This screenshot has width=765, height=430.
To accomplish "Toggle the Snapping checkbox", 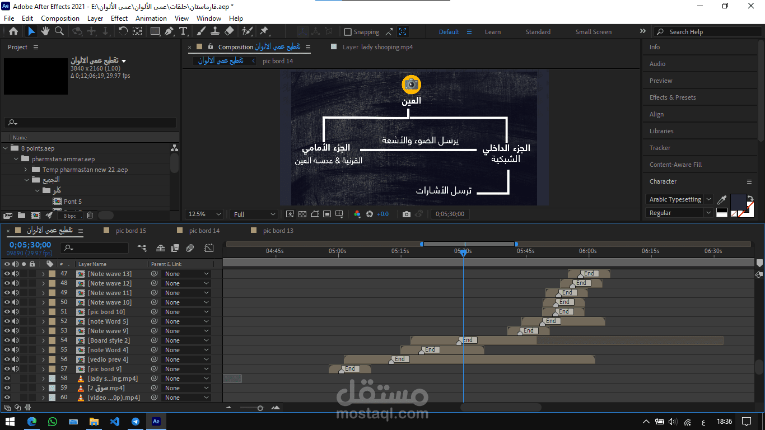I will 348,32.
